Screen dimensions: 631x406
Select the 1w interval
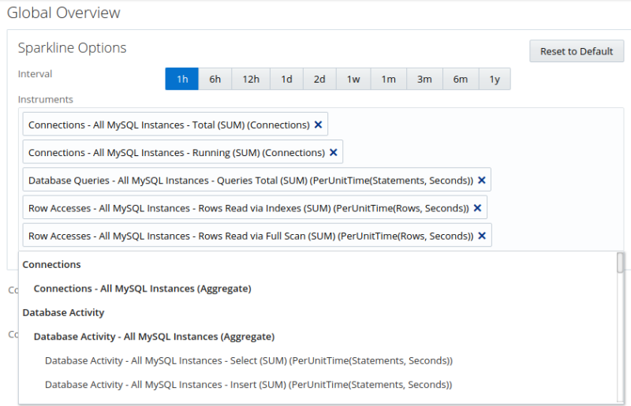(353, 79)
